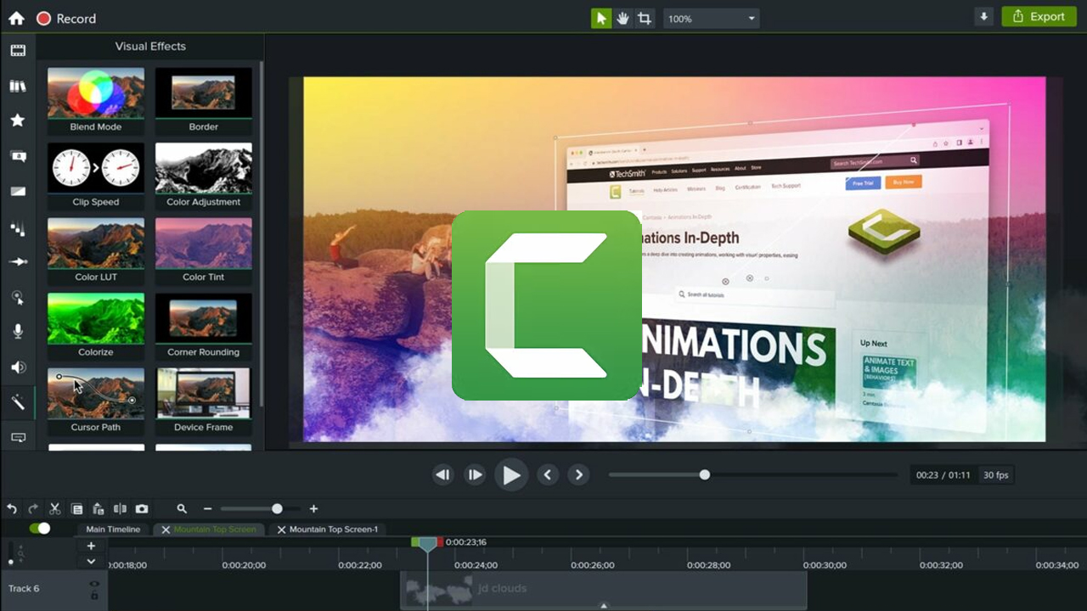1087x611 pixels.
Task: Paste media onto the timeline
Action: [99, 509]
